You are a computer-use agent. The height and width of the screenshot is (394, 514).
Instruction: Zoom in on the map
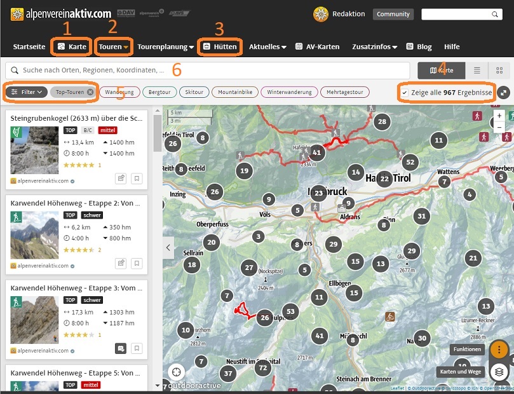(x=499, y=116)
